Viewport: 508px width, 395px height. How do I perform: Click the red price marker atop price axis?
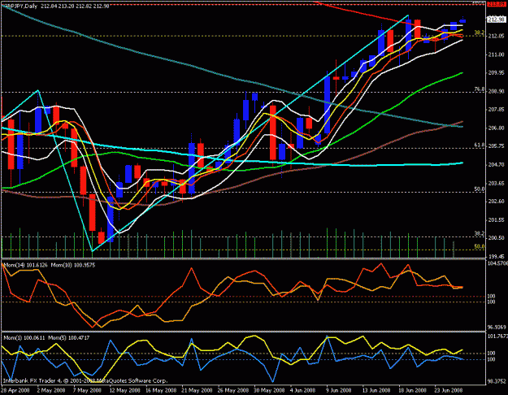[x=497, y=4]
